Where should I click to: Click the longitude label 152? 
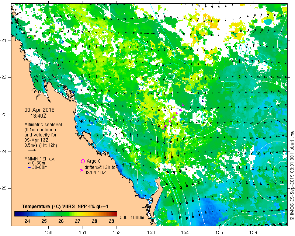(117, 233)
